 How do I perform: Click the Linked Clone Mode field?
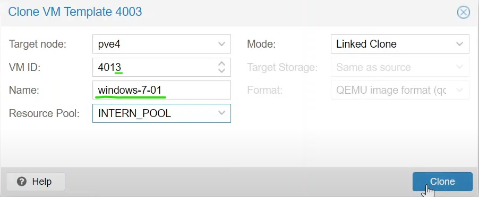tap(400, 44)
